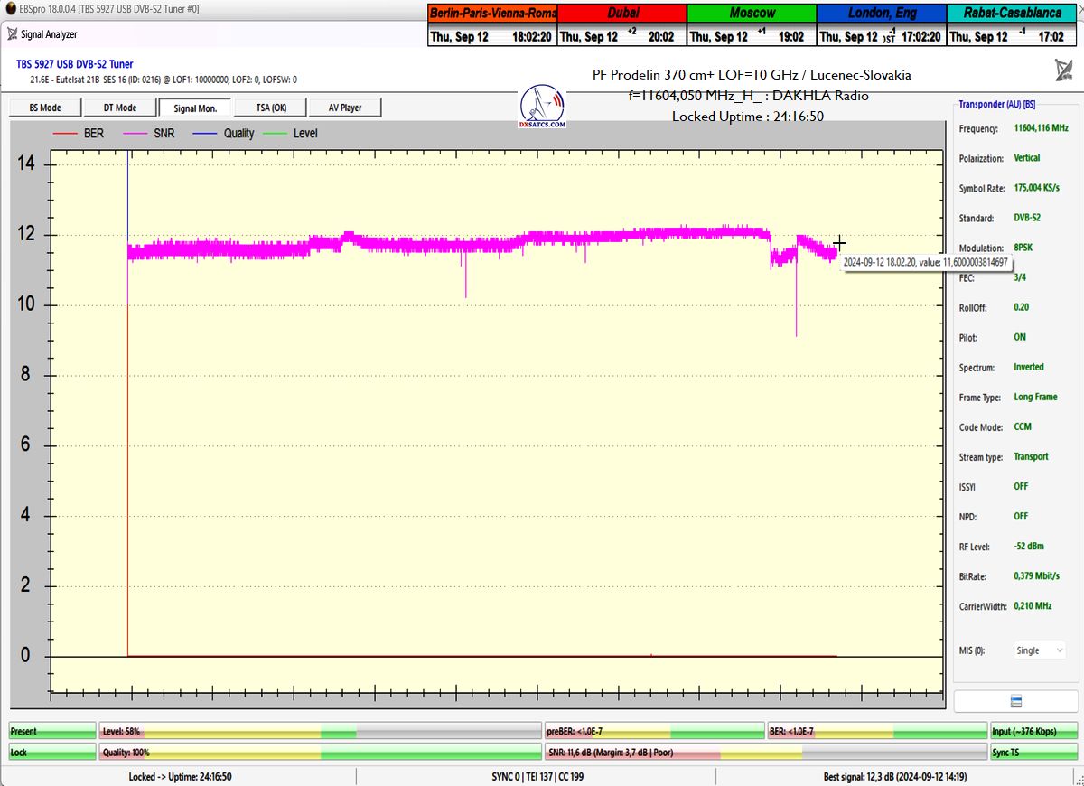
Task: Select the Signal Mon. tab
Action: pyautogui.click(x=195, y=108)
